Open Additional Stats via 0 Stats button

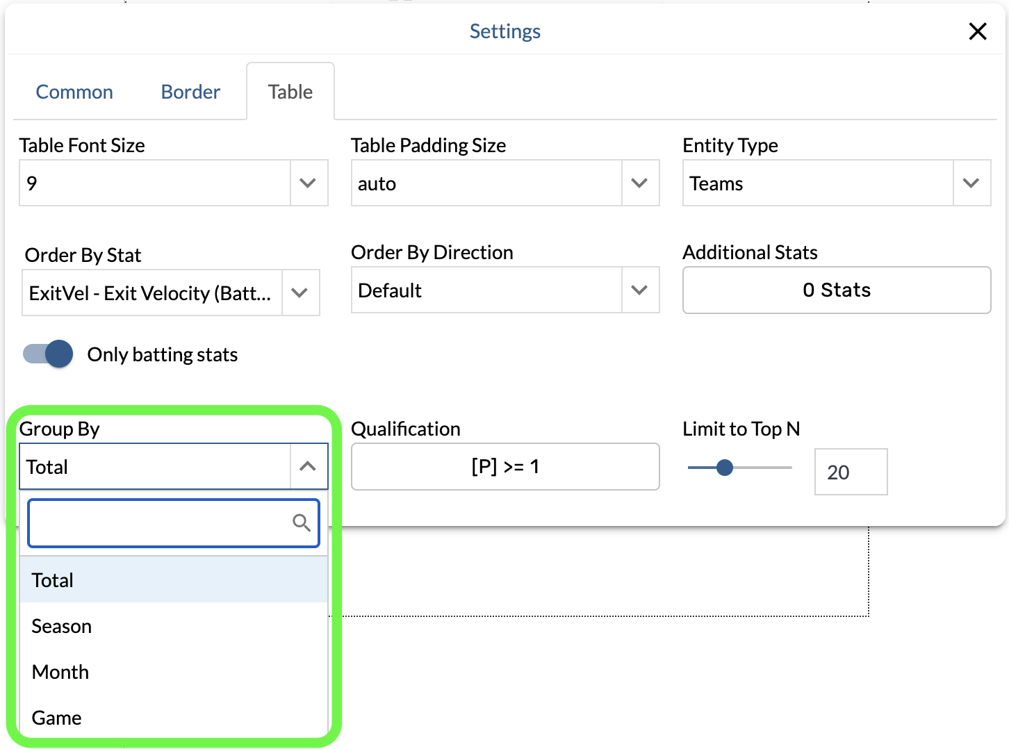point(836,290)
